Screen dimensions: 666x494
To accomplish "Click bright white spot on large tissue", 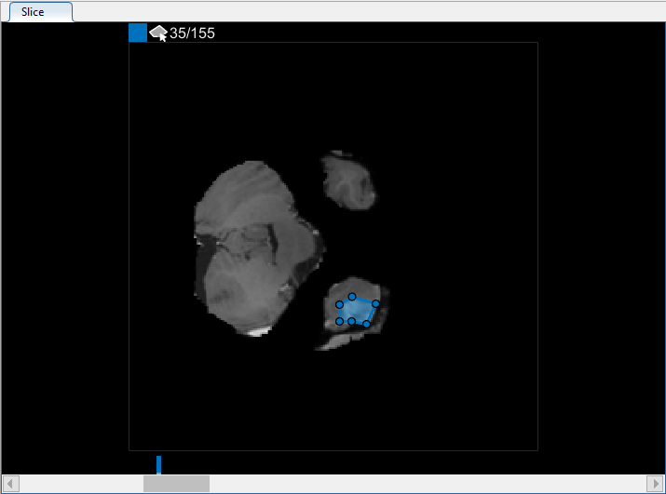I will 257,332.
